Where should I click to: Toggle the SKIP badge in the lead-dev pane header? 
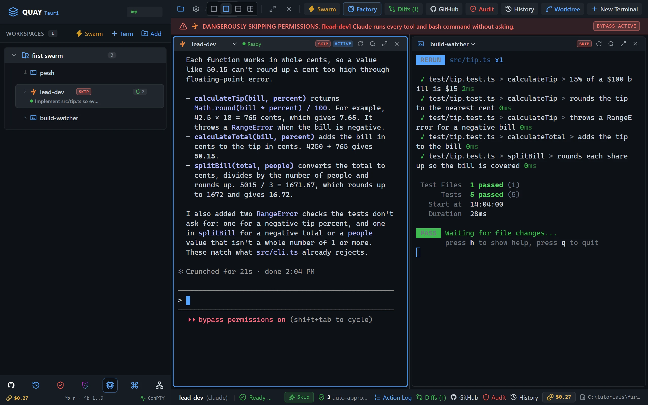[323, 44]
